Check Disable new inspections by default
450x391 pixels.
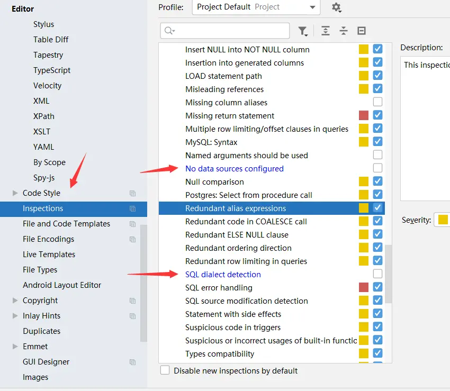(165, 371)
